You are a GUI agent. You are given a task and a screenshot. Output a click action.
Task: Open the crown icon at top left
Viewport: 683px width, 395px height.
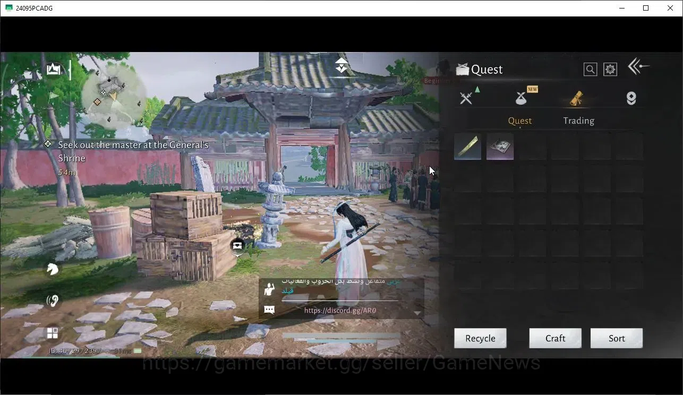tap(53, 69)
